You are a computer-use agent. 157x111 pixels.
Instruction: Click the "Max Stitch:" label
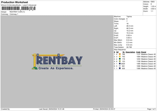coord(118,40)
